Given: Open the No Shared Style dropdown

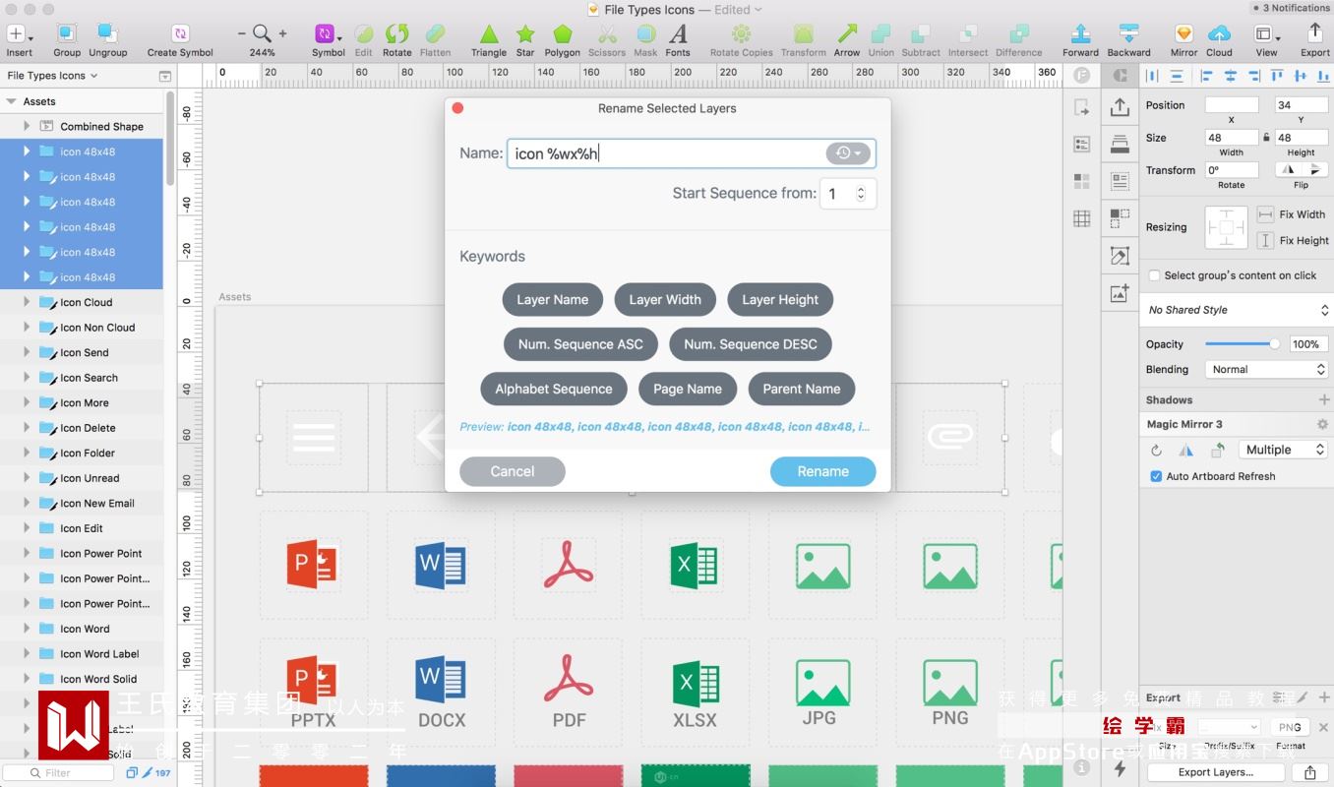Looking at the screenshot, I should [x=1237, y=310].
